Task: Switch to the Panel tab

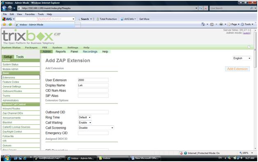Action: coord(74,52)
